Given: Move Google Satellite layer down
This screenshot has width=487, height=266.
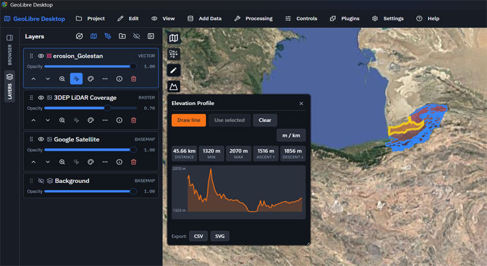Looking at the screenshot, I should coord(48,162).
